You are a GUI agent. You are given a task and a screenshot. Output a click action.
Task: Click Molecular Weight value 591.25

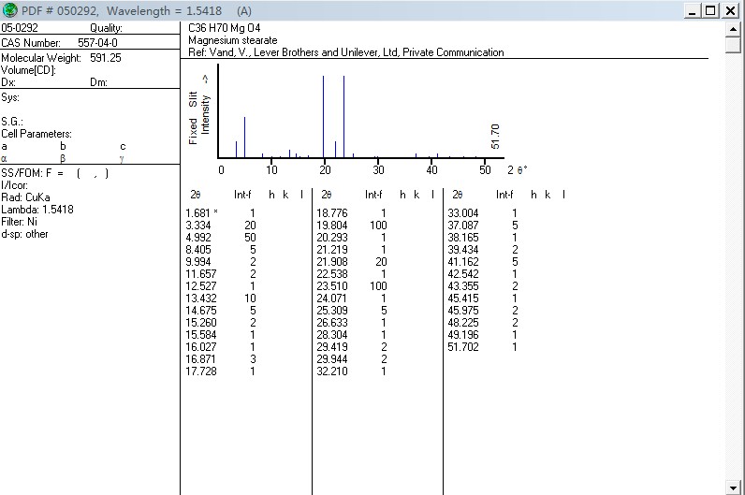(x=106, y=58)
